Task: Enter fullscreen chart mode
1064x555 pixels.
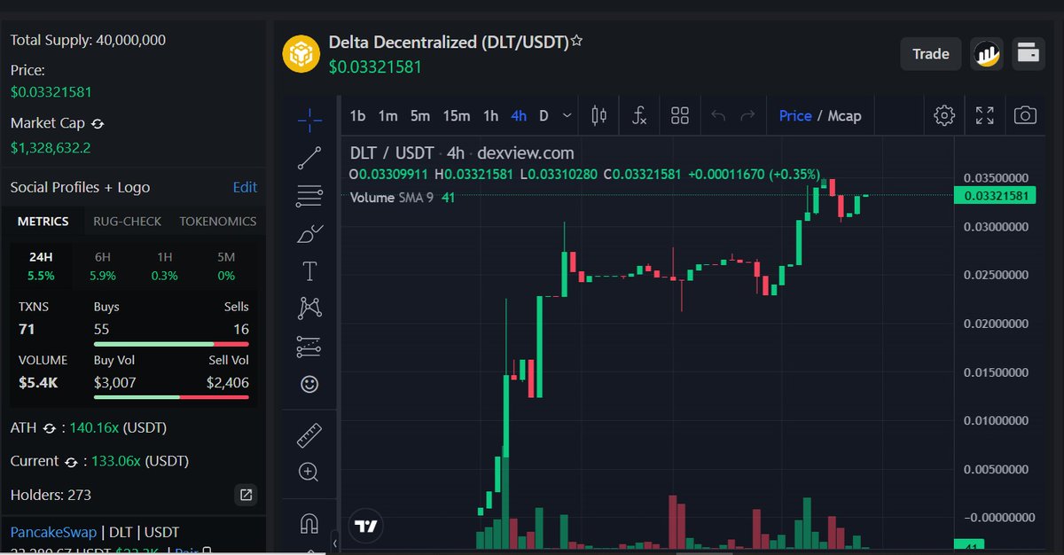Action: 984,115
